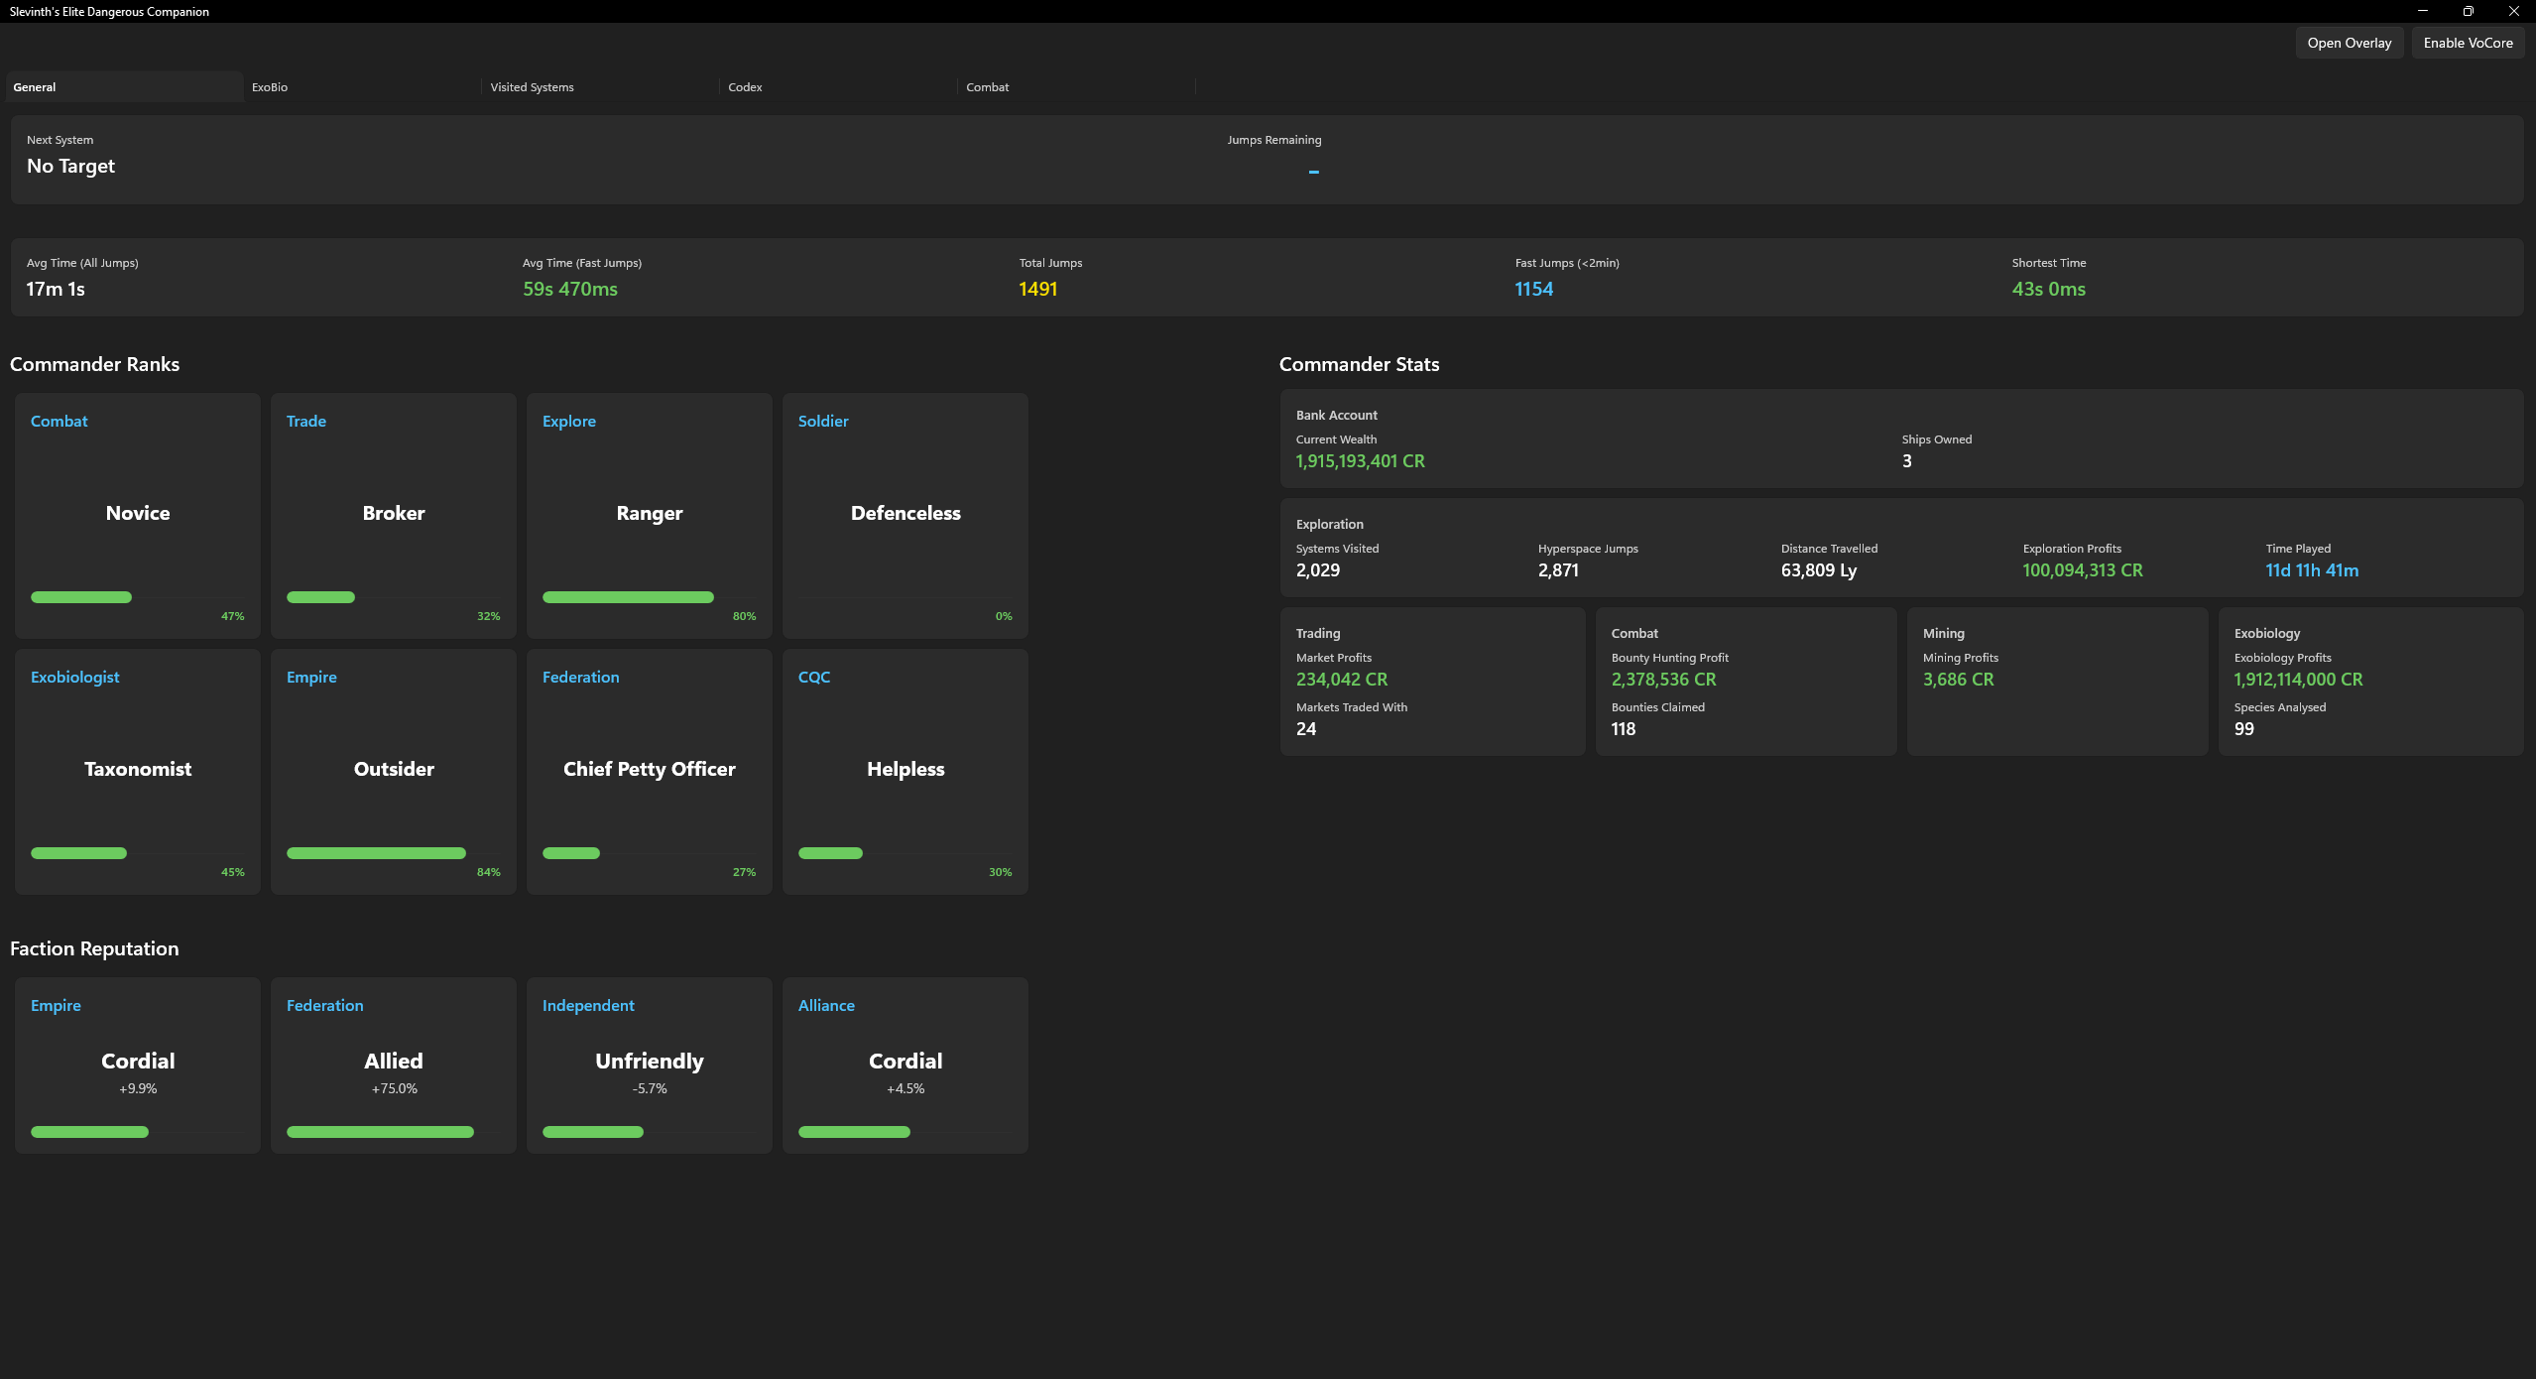This screenshot has height=1379, width=2536.
Task: Return to the General tab
Action: tap(35, 87)
